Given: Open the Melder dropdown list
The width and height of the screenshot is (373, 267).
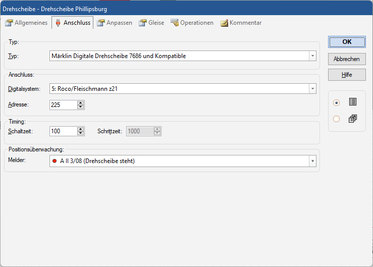Looking at the screenshot, I should click(x=312, y=162).
